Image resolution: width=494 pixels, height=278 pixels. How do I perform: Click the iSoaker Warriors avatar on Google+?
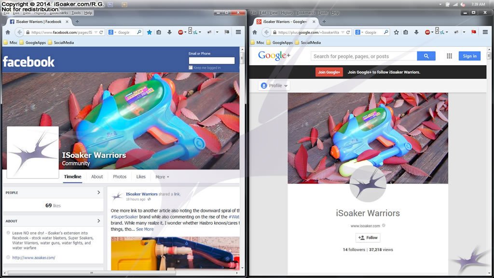[x=368, y=184]
